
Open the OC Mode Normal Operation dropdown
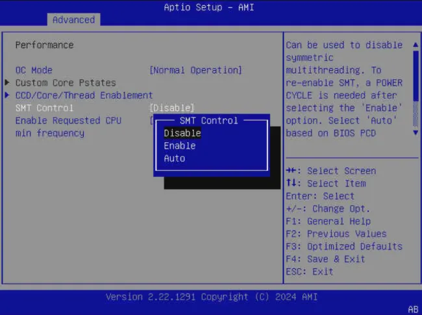[195, 70]
